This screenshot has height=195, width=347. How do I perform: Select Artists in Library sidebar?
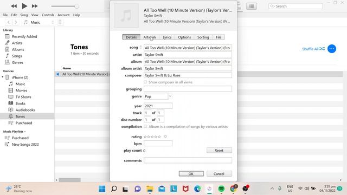17,43
